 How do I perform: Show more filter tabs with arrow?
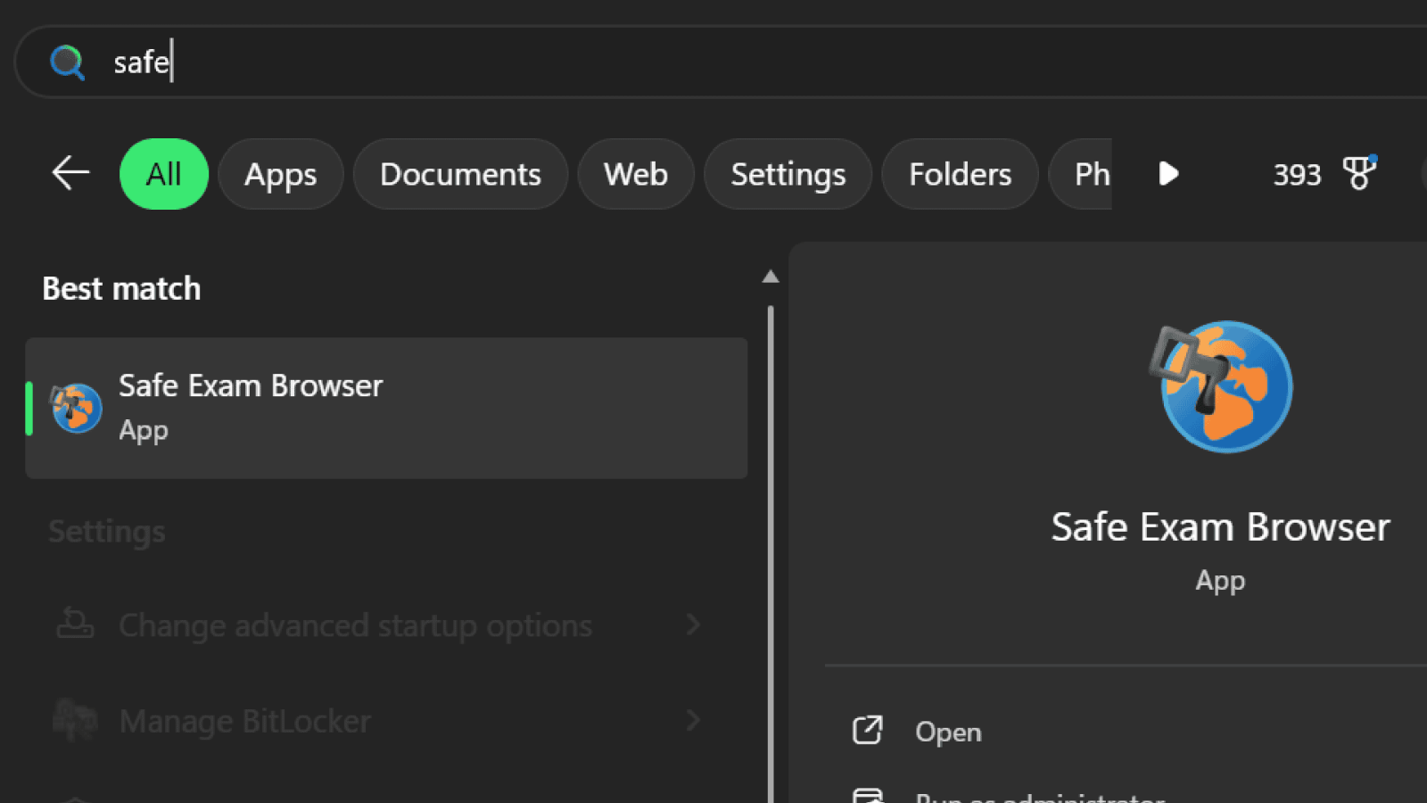(x=1168, y=173)
